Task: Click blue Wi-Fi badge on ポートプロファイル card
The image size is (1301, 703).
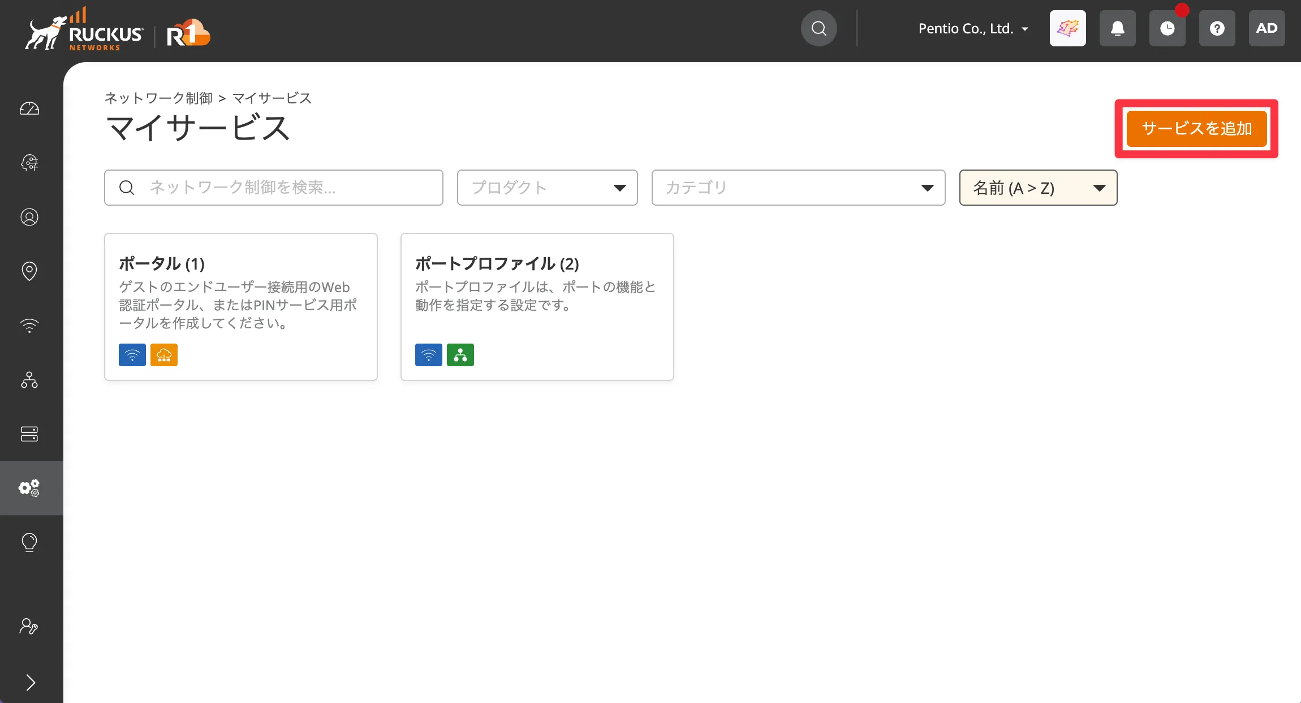Action: [429, 355]
